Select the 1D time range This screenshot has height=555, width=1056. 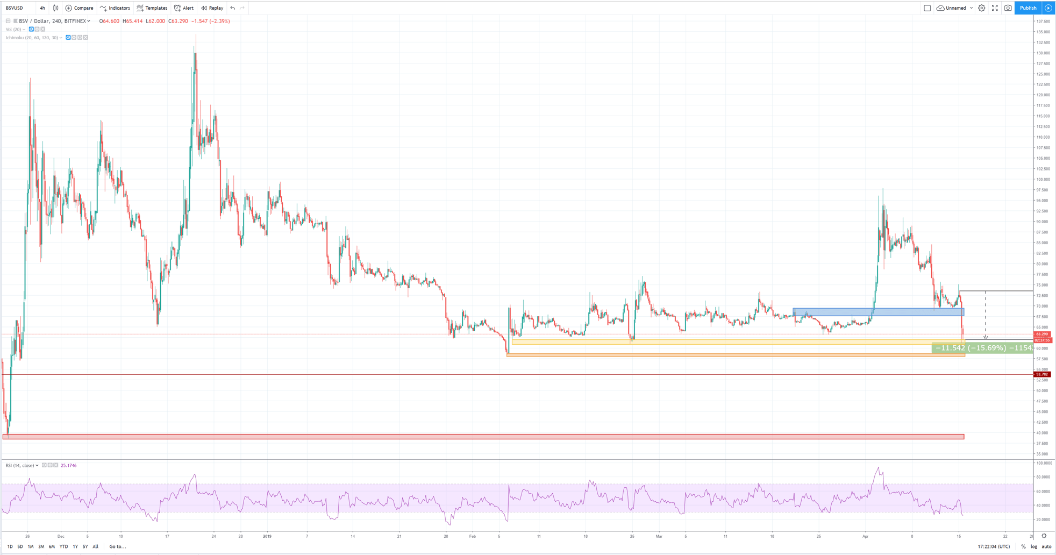point(10,546)
